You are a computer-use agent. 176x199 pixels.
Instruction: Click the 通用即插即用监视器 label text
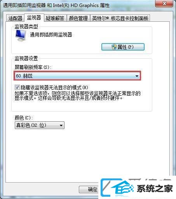pyautogui.click(x=51, y=35)
